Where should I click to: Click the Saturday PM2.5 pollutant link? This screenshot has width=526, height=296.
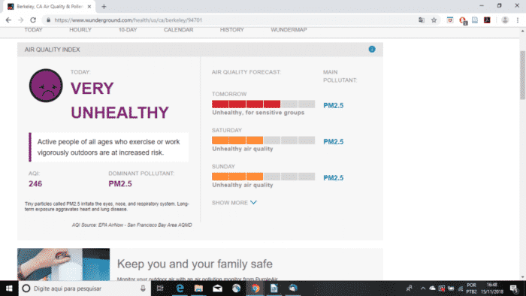pyautogui.click(x=334, y=142)
